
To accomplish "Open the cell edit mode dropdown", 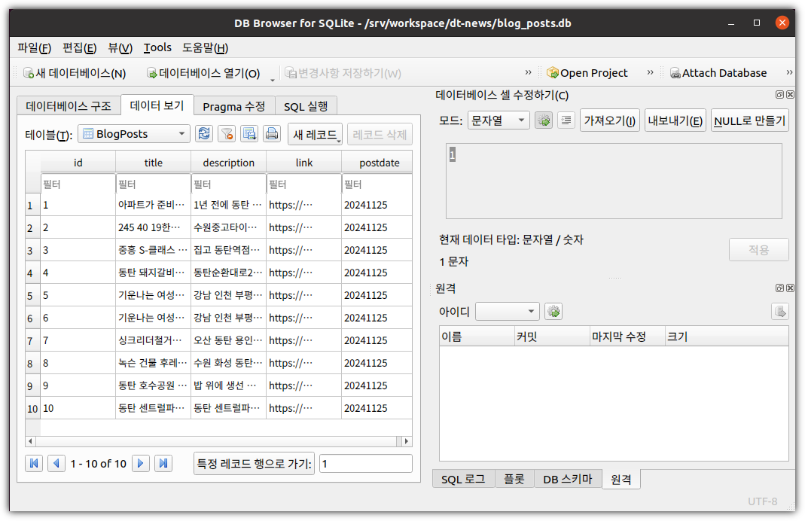I will pos(499,120).
